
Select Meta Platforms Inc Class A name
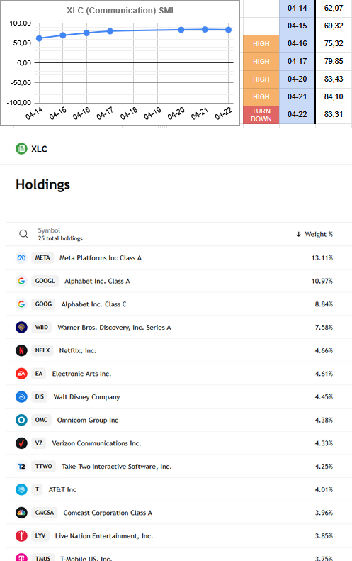pos(101,258)
